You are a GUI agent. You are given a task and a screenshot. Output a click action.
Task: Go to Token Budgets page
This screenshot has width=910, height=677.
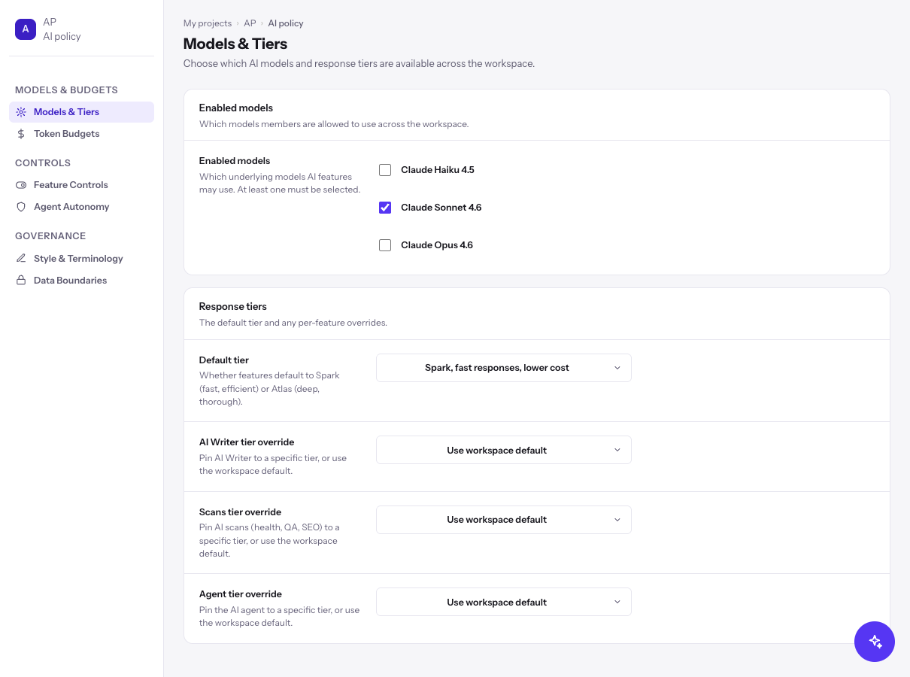coord(81,134)
